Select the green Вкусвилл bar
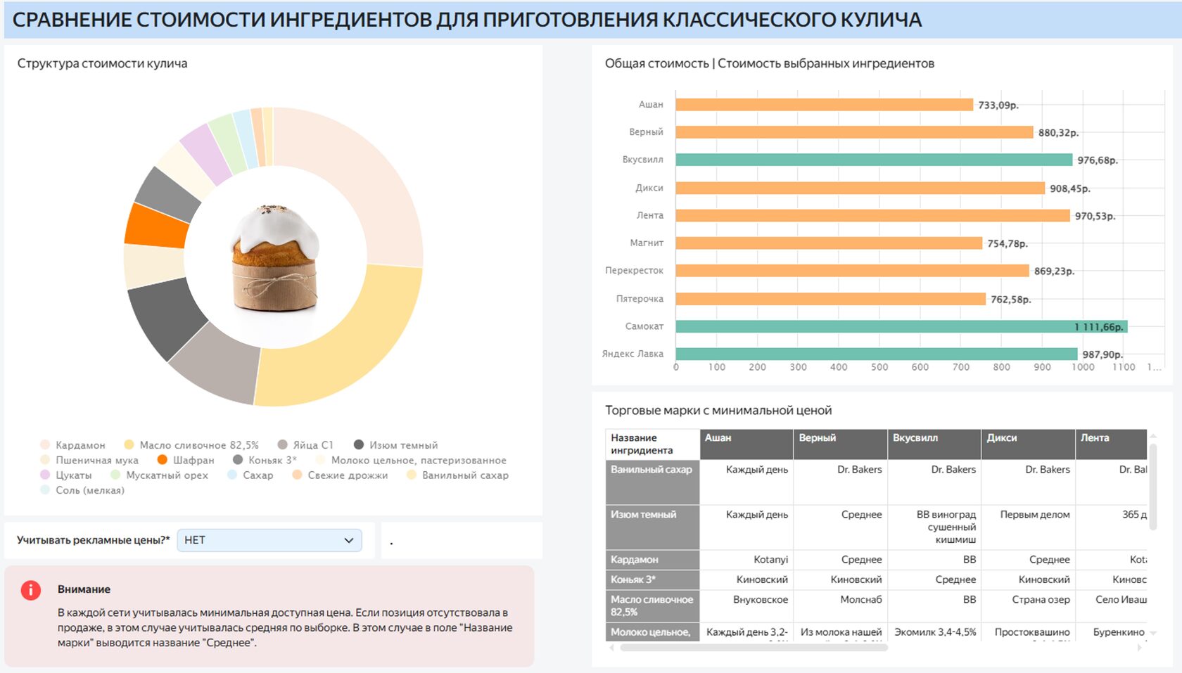 coord(875,160)
